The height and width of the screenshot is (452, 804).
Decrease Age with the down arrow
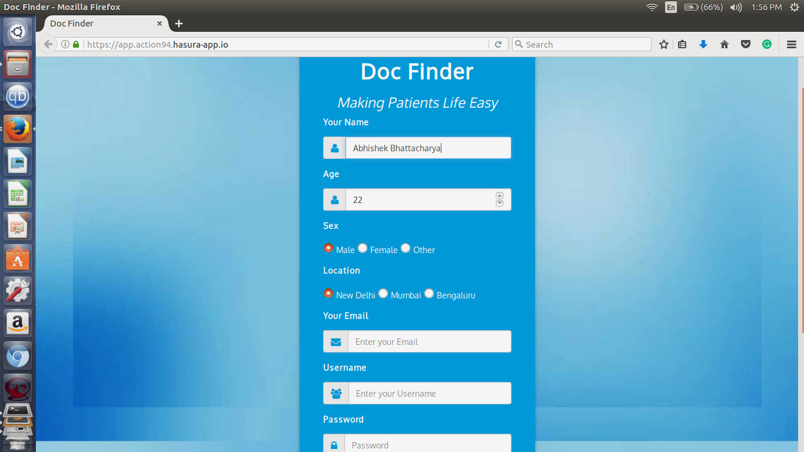tap(500, 203)
